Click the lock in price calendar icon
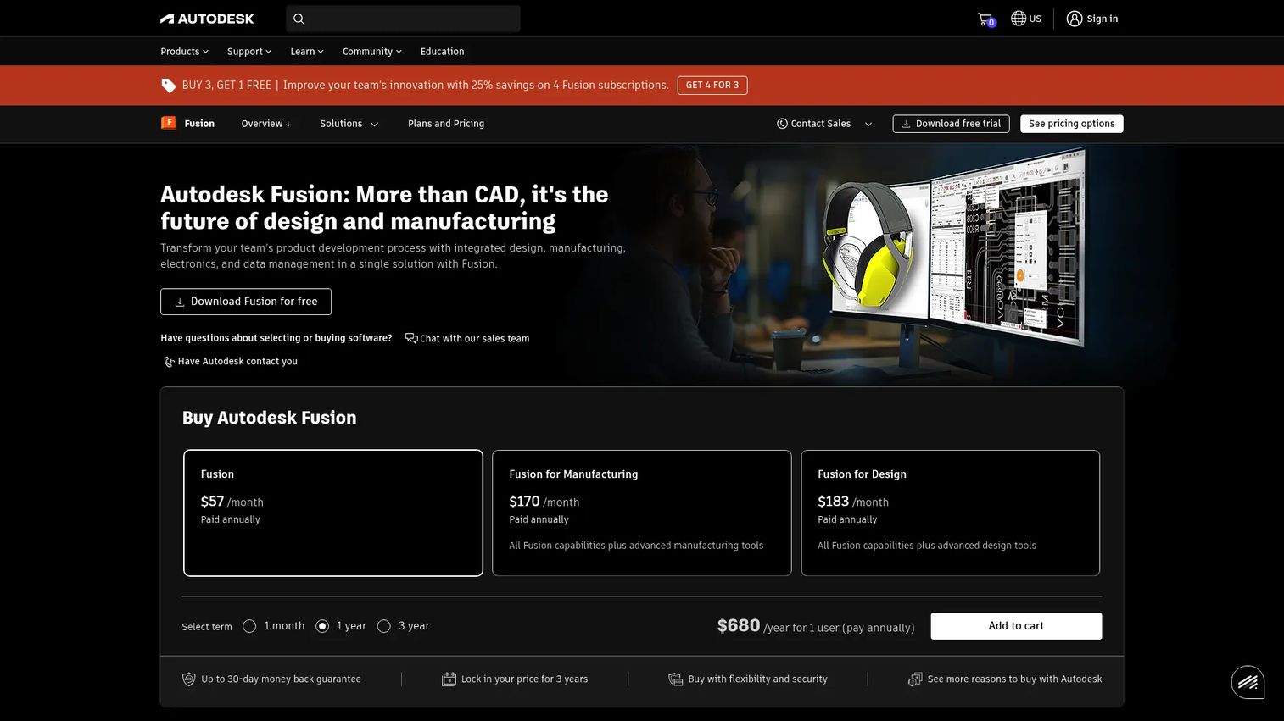The height and width of the screenshot is (721, 1284). coord(449,679)
